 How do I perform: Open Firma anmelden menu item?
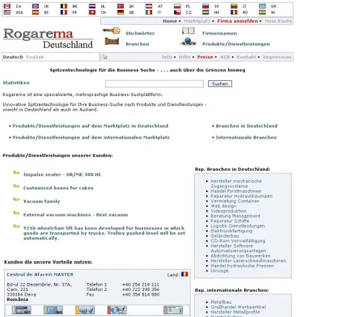pyautogui.click(x=238, y=21)
